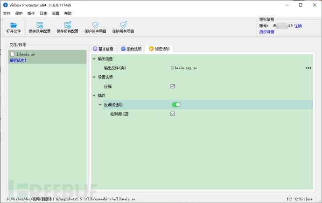The image size is (322, 203).
Task: Click the 输出文件(夹) label
Action: [115, 68]
